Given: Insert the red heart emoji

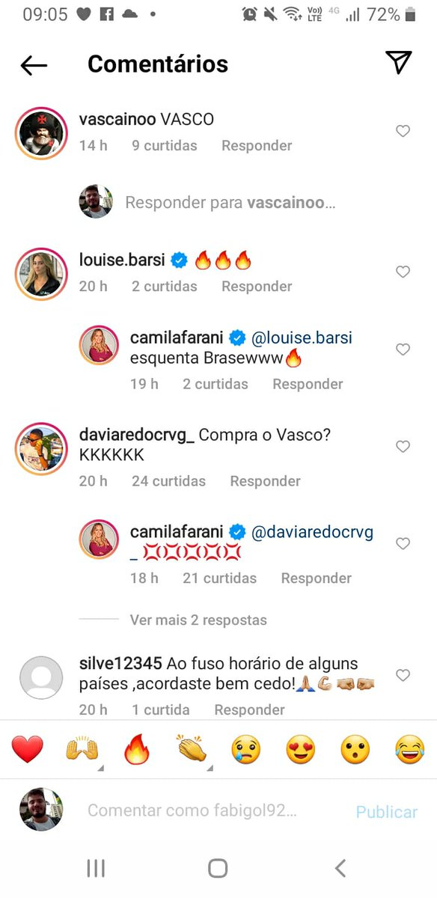Looking at the screenshot, I should tap(28, 749).
